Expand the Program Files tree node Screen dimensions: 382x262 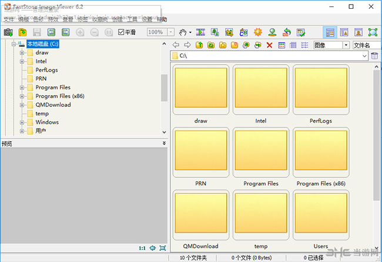coord(22,88)
